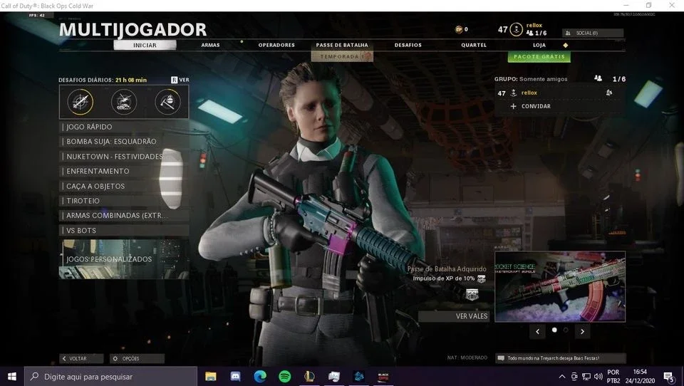
Task: Go to previous store bundle with left arrow
Action: [537, 331]
